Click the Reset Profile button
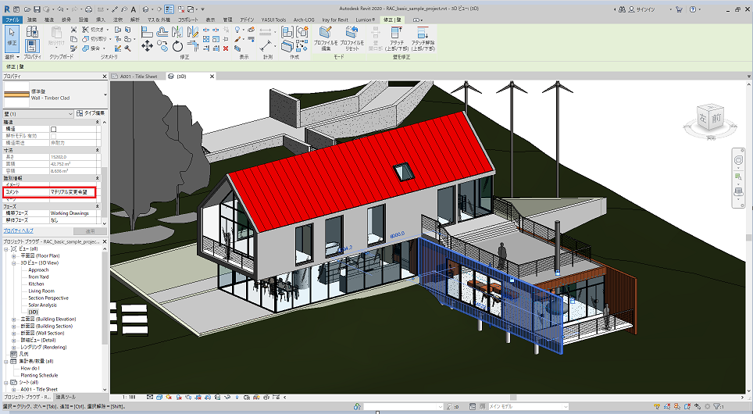Viewport: 753px width, 414px height. pos(352,38)
